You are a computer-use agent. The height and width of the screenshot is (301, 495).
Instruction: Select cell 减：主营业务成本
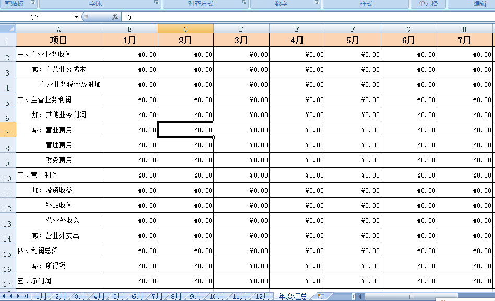pyautogui.click(x=59, y=69)
